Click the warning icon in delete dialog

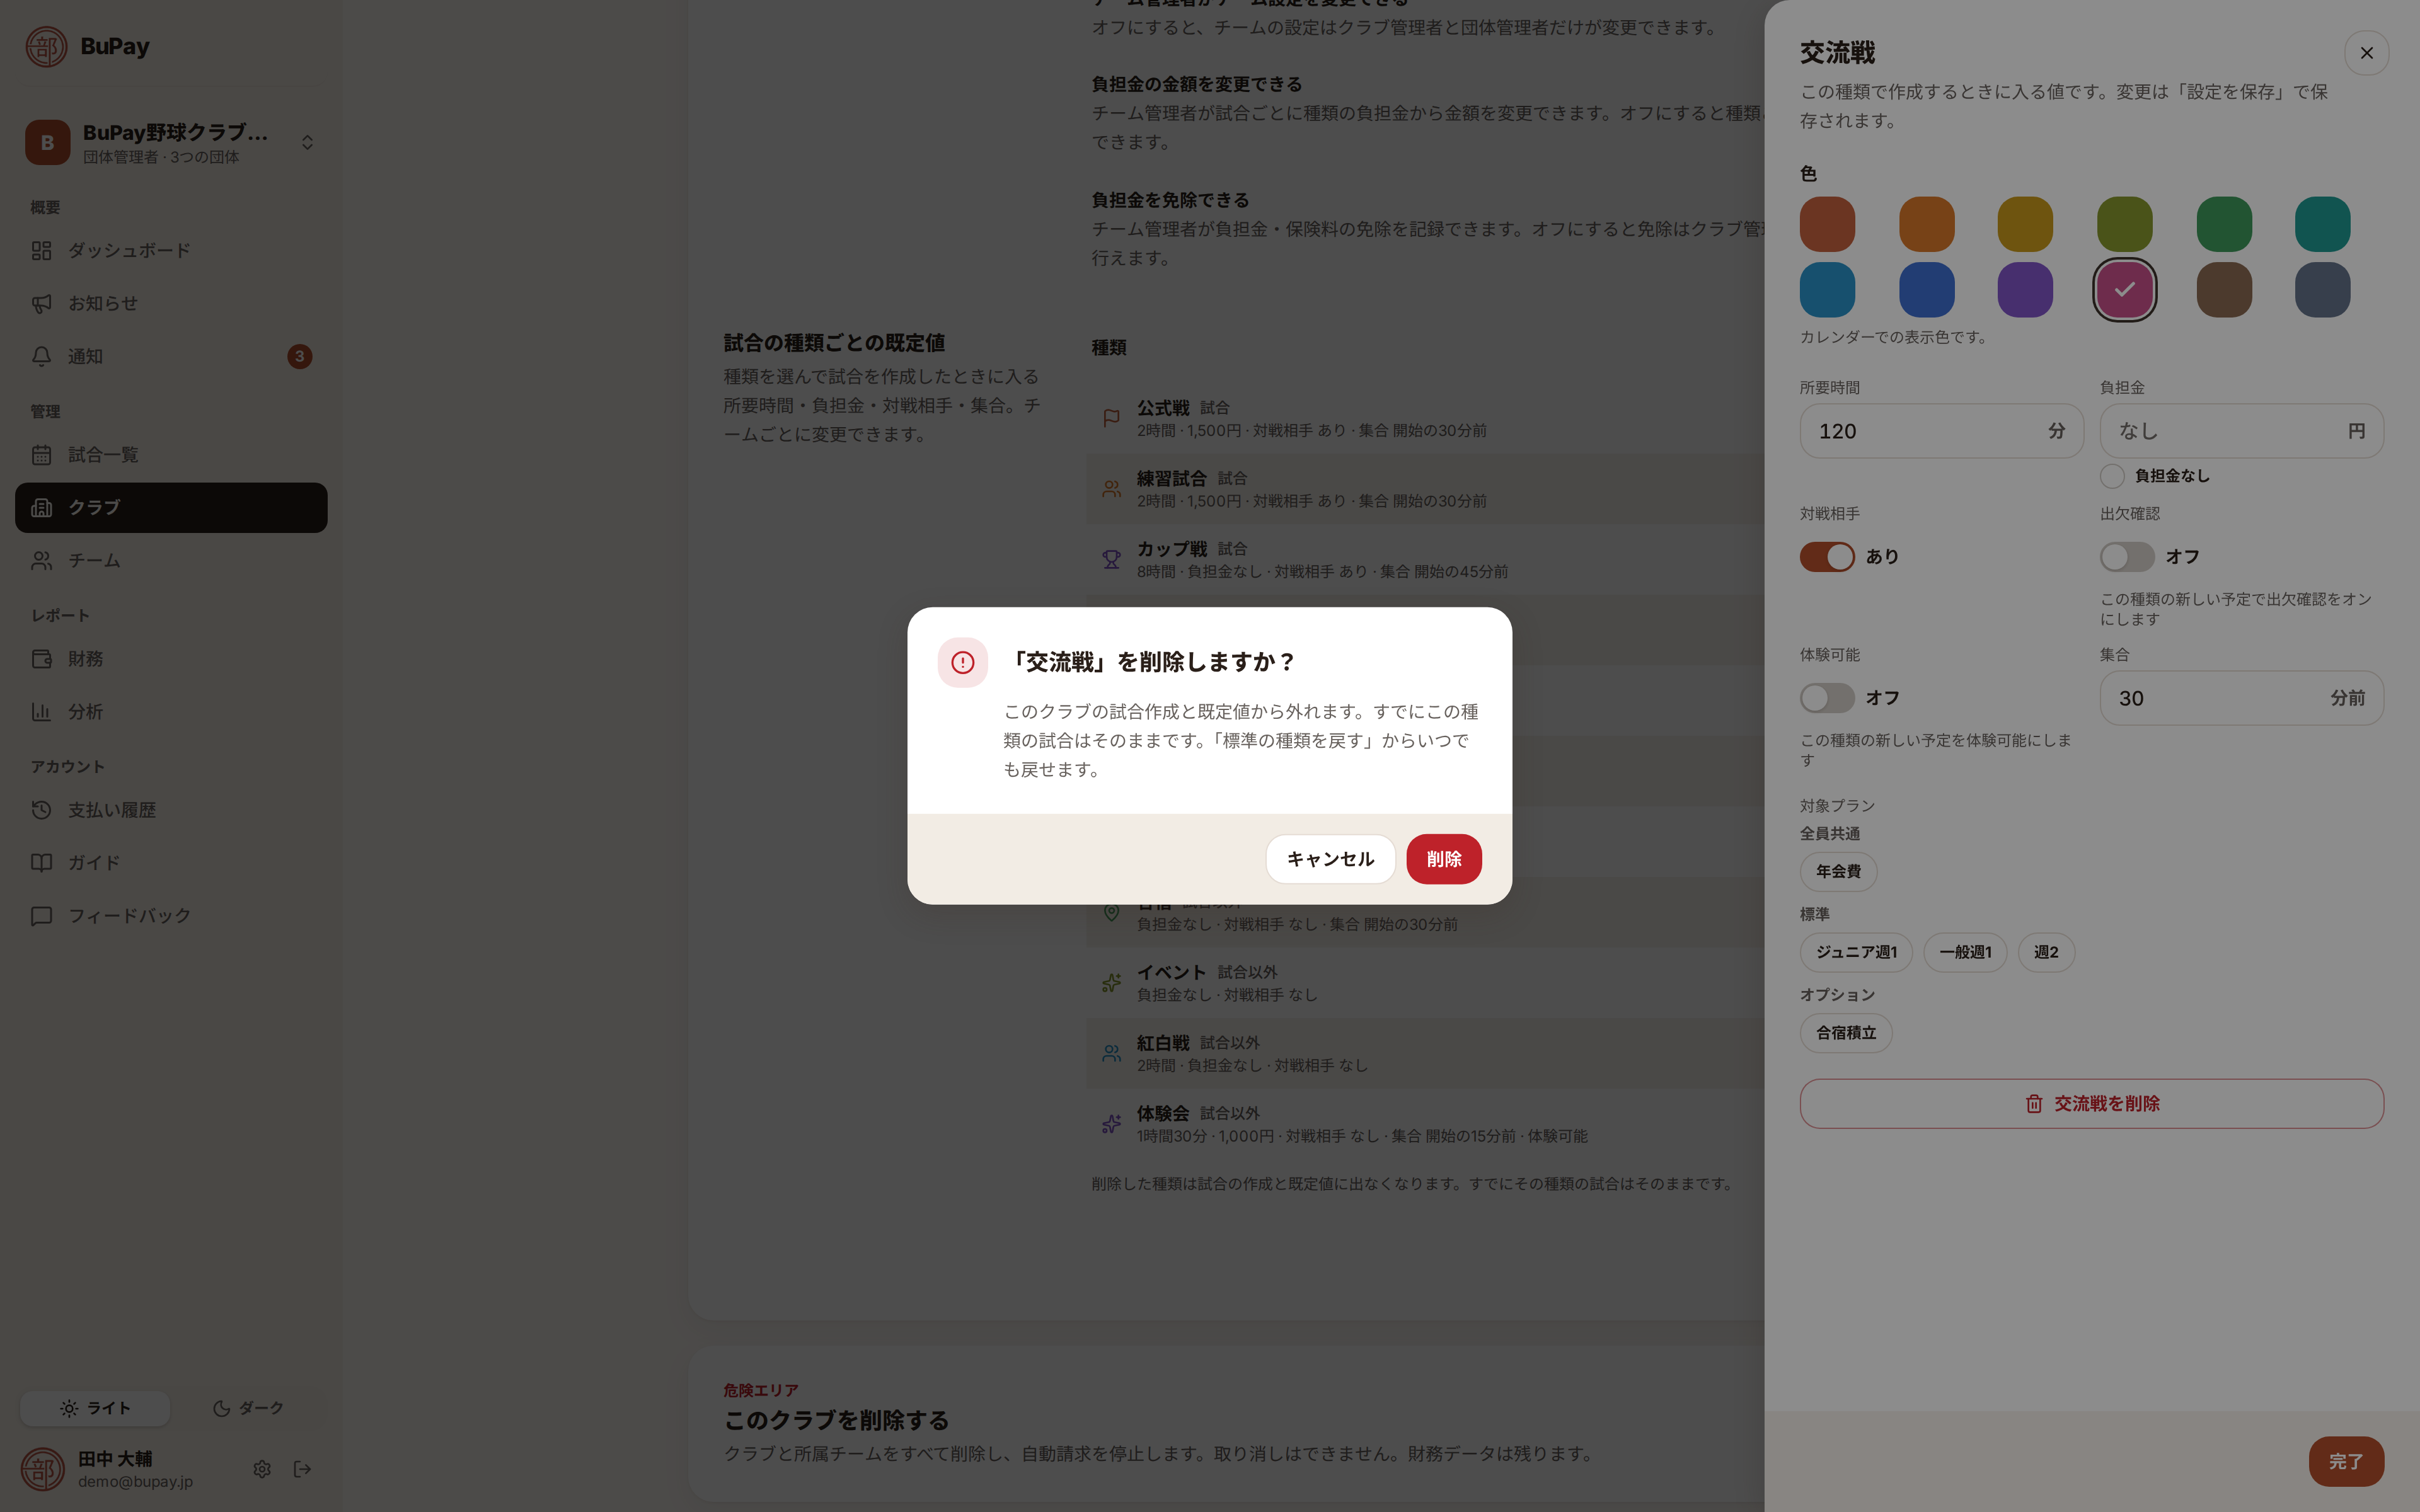point(962,662)
